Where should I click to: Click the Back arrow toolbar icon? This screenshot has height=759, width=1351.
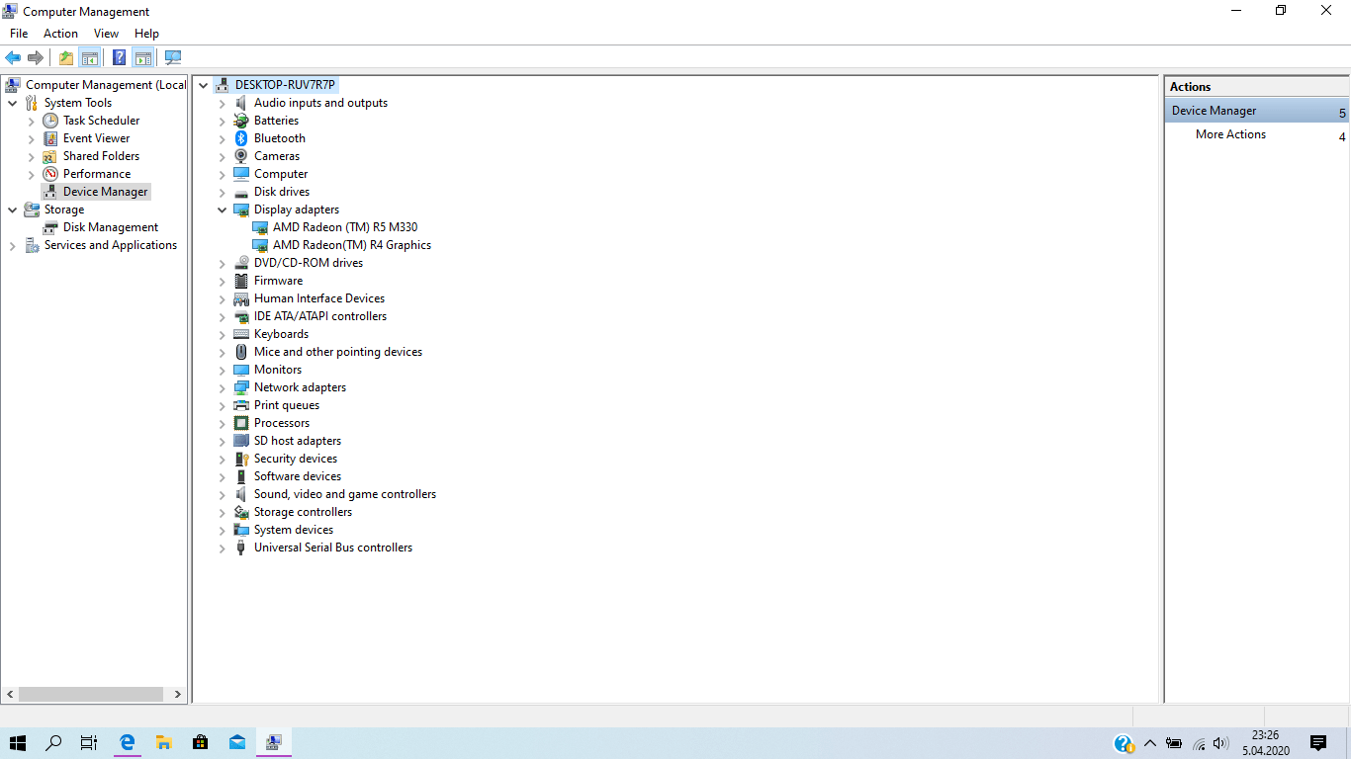pos(13,57)
